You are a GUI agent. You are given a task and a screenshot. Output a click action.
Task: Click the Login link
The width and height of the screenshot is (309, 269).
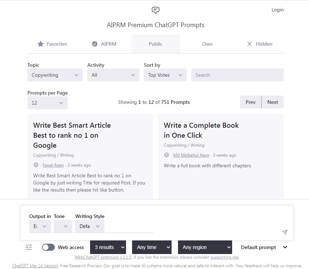pos(277,10)
